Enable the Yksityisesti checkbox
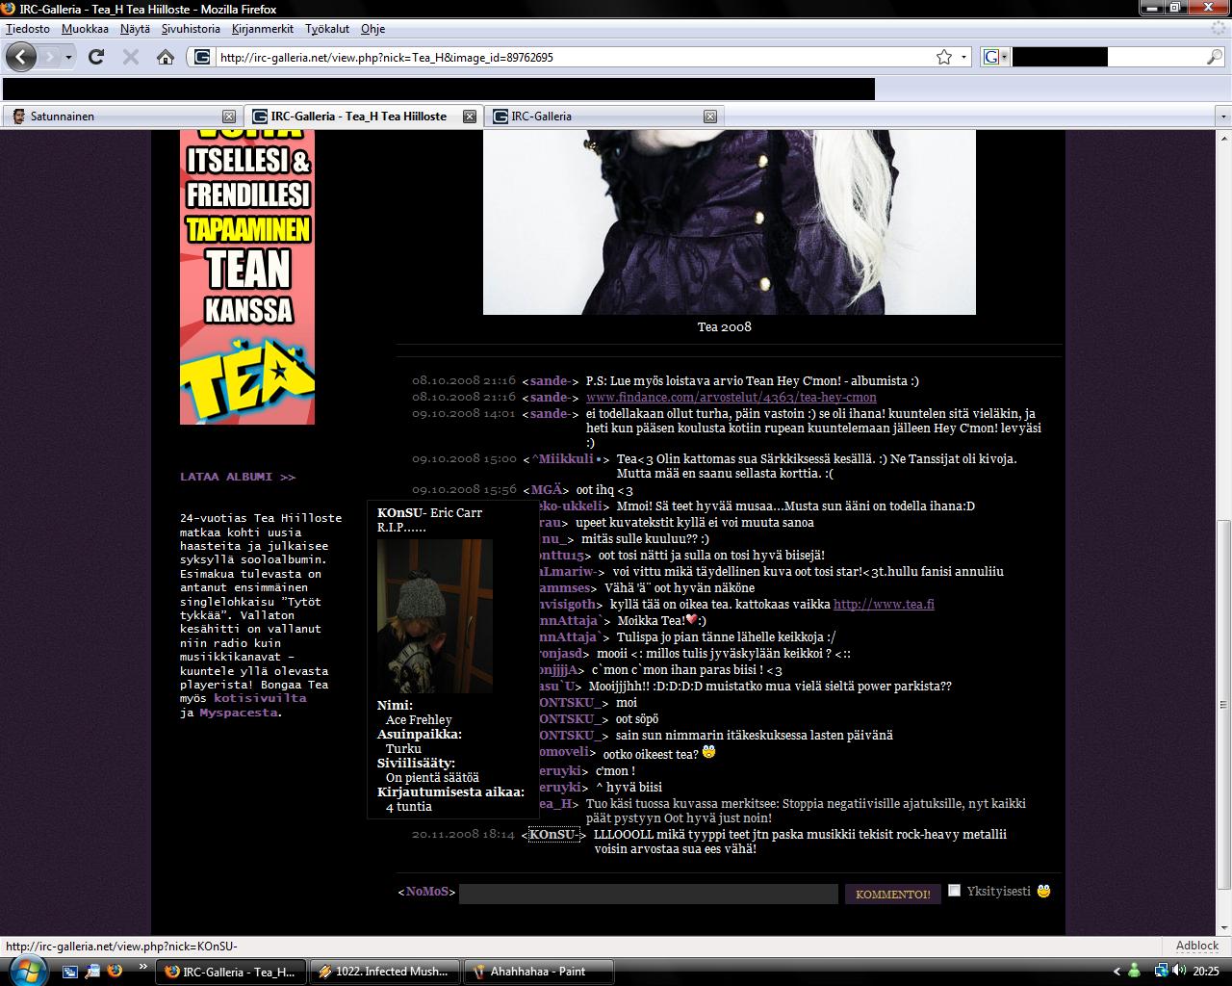The image size is (1232, 986). pos(955,891)
